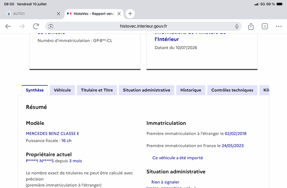Open the lens search icon in address bar
The height and width of the screenshot is (188, 287).
pyautogui.click(x=51, y=26)
